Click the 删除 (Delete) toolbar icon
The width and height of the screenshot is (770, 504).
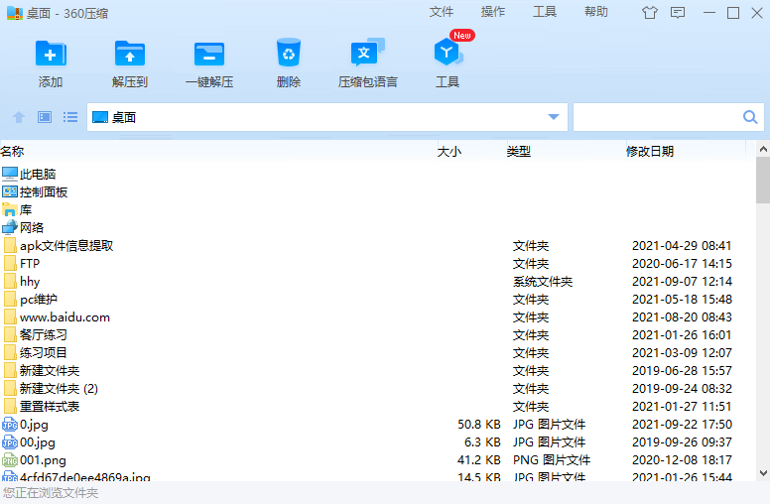click(289, 55)
